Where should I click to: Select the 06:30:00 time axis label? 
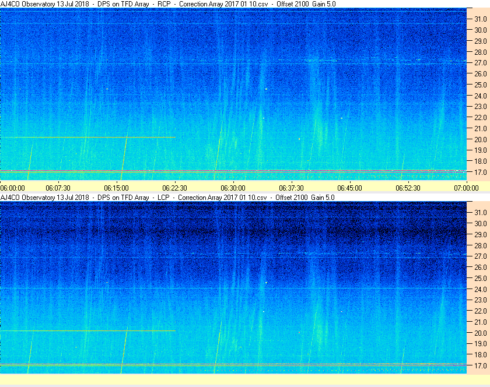[233, 188]
